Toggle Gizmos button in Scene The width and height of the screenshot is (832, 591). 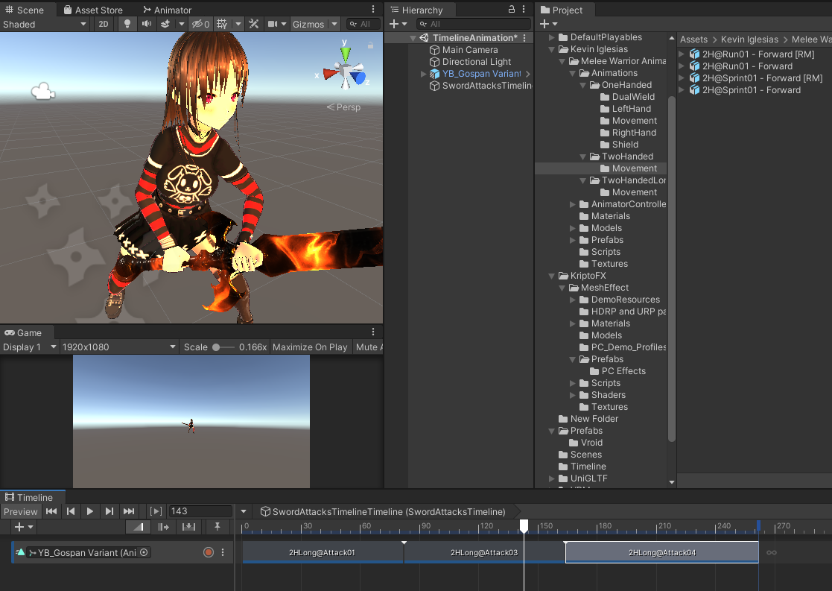[308, 24]
